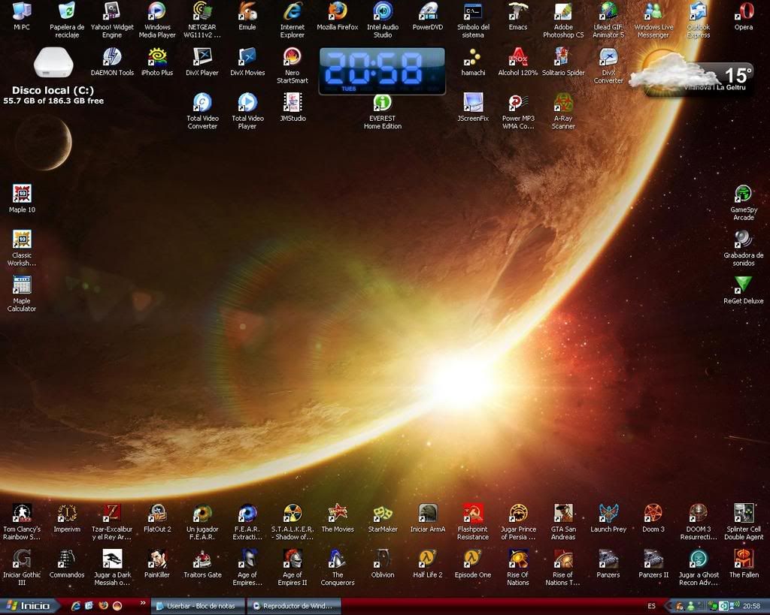Open the Maple Calculator shortcut
Screen dimensions: 770x615
click(22, 285)
